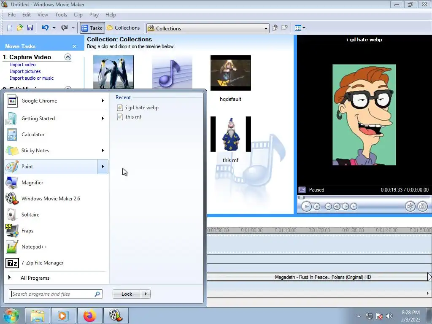Click the Import video link
Image resolution: width=432 pixels, height=324 pixels.
point(23,65)
